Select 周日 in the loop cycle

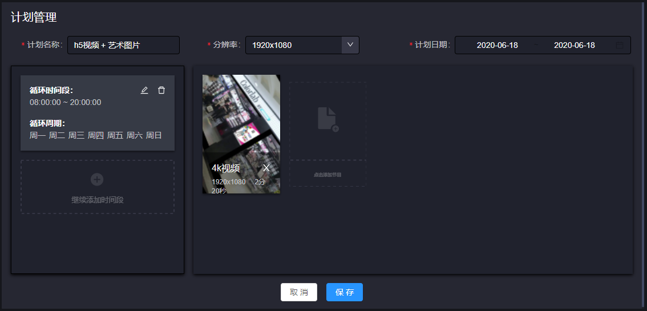[154, 135]
